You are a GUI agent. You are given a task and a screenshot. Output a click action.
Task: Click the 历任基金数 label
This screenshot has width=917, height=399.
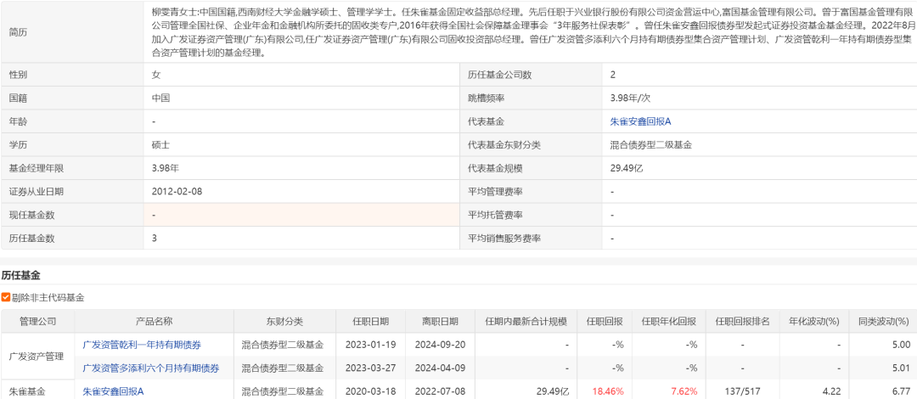(x=32, y=239)
